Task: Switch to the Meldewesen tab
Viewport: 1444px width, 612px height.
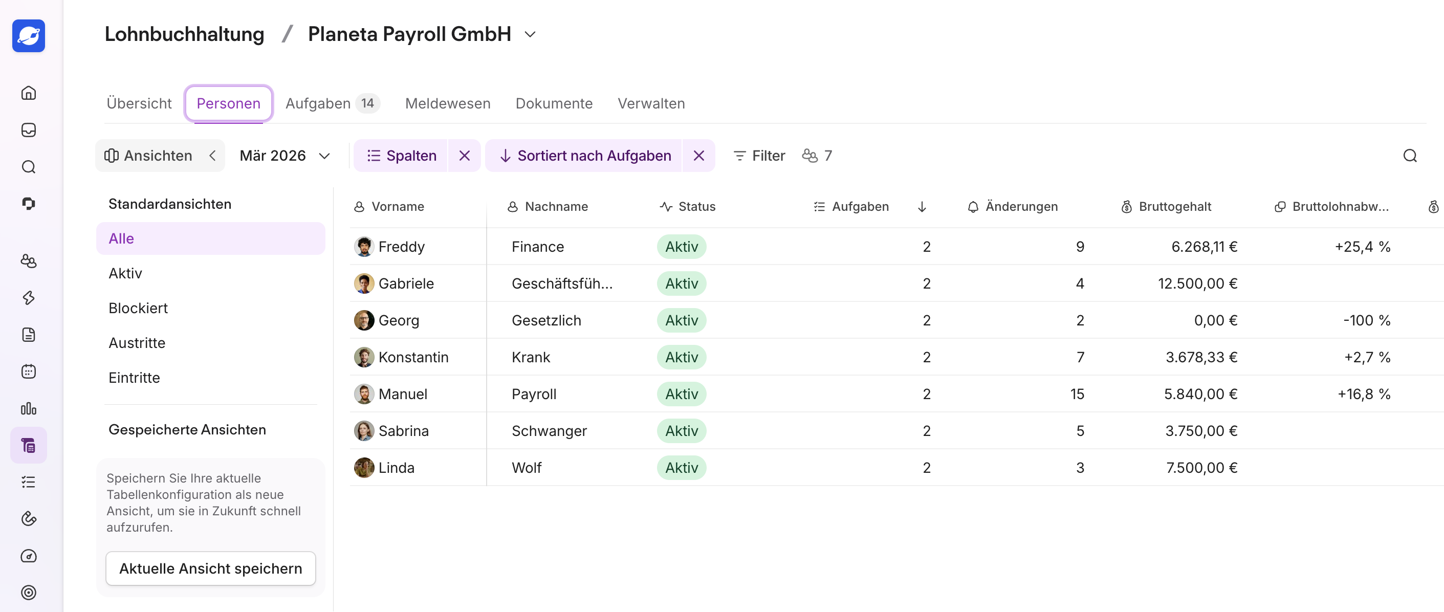Action: (447, 104)
